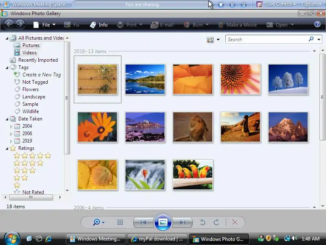Focus the Search input field
This screenshot has width=326, height=245.
pyautogui.click(x=267, y=39)
